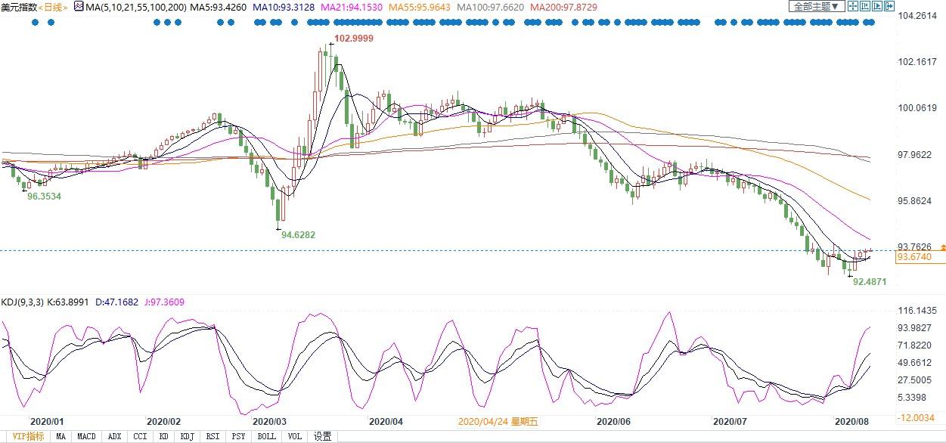
Task: Click the crosshair cursor icon
Action: coord(853,6)
